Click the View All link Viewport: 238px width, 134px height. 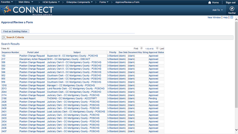point(5,48)
